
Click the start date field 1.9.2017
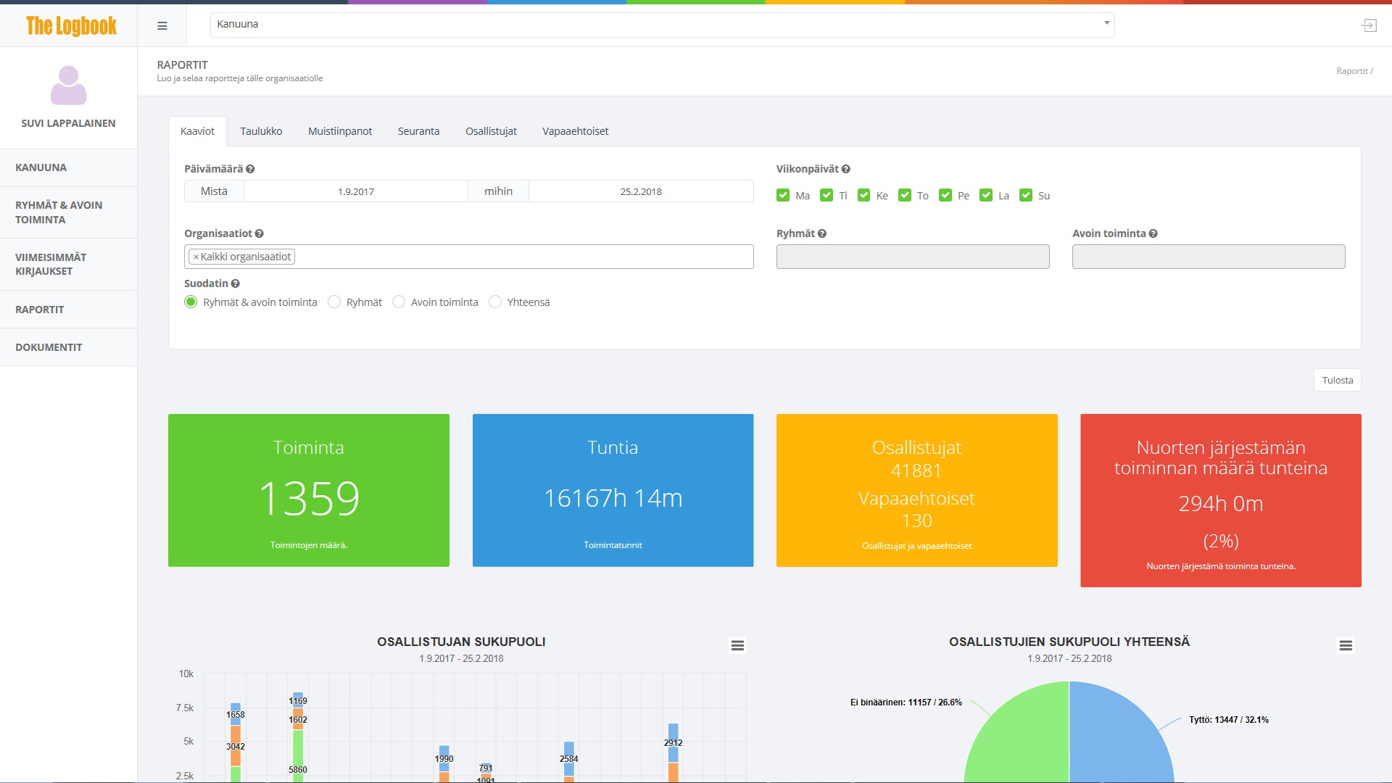[x=355, y=191]
